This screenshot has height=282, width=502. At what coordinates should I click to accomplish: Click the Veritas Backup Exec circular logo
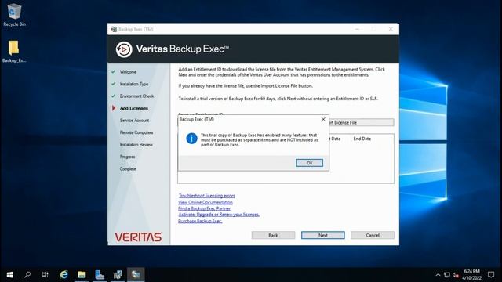[x=124, y=49]
